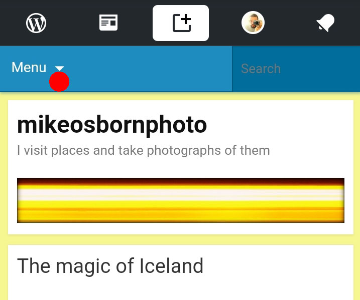Image resolution: width=360 pixels, height=300 pixels.
Task: Expand the Menu dropdown arrow
Action: pyautogui.click(x=60, y=68)
